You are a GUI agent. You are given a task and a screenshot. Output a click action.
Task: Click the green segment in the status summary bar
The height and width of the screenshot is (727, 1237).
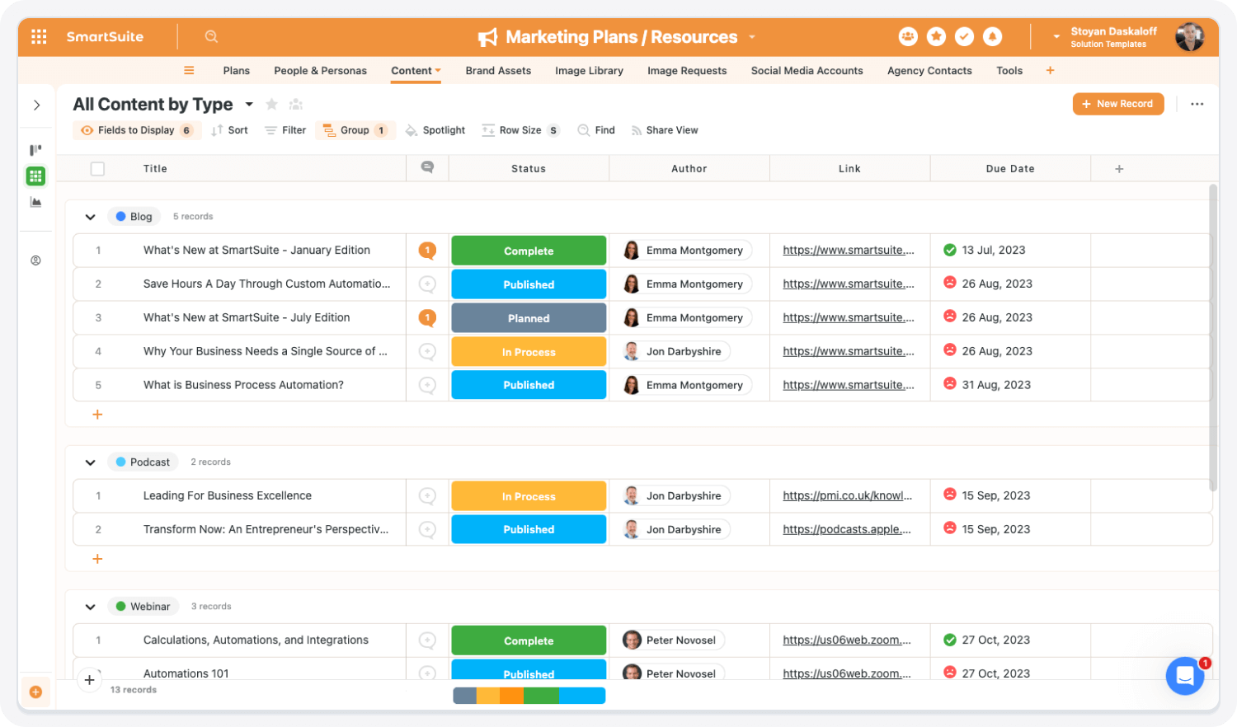pyautogui.click(x=541, y=696)
